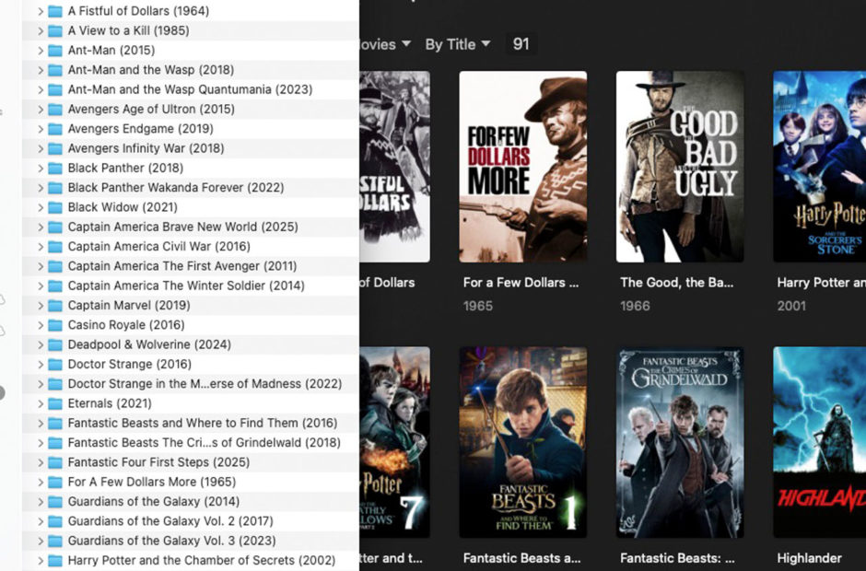866x571 pixels.
Task: Select 'A View to a Kill (1985)' folder name
Action: tap(128, 31)
